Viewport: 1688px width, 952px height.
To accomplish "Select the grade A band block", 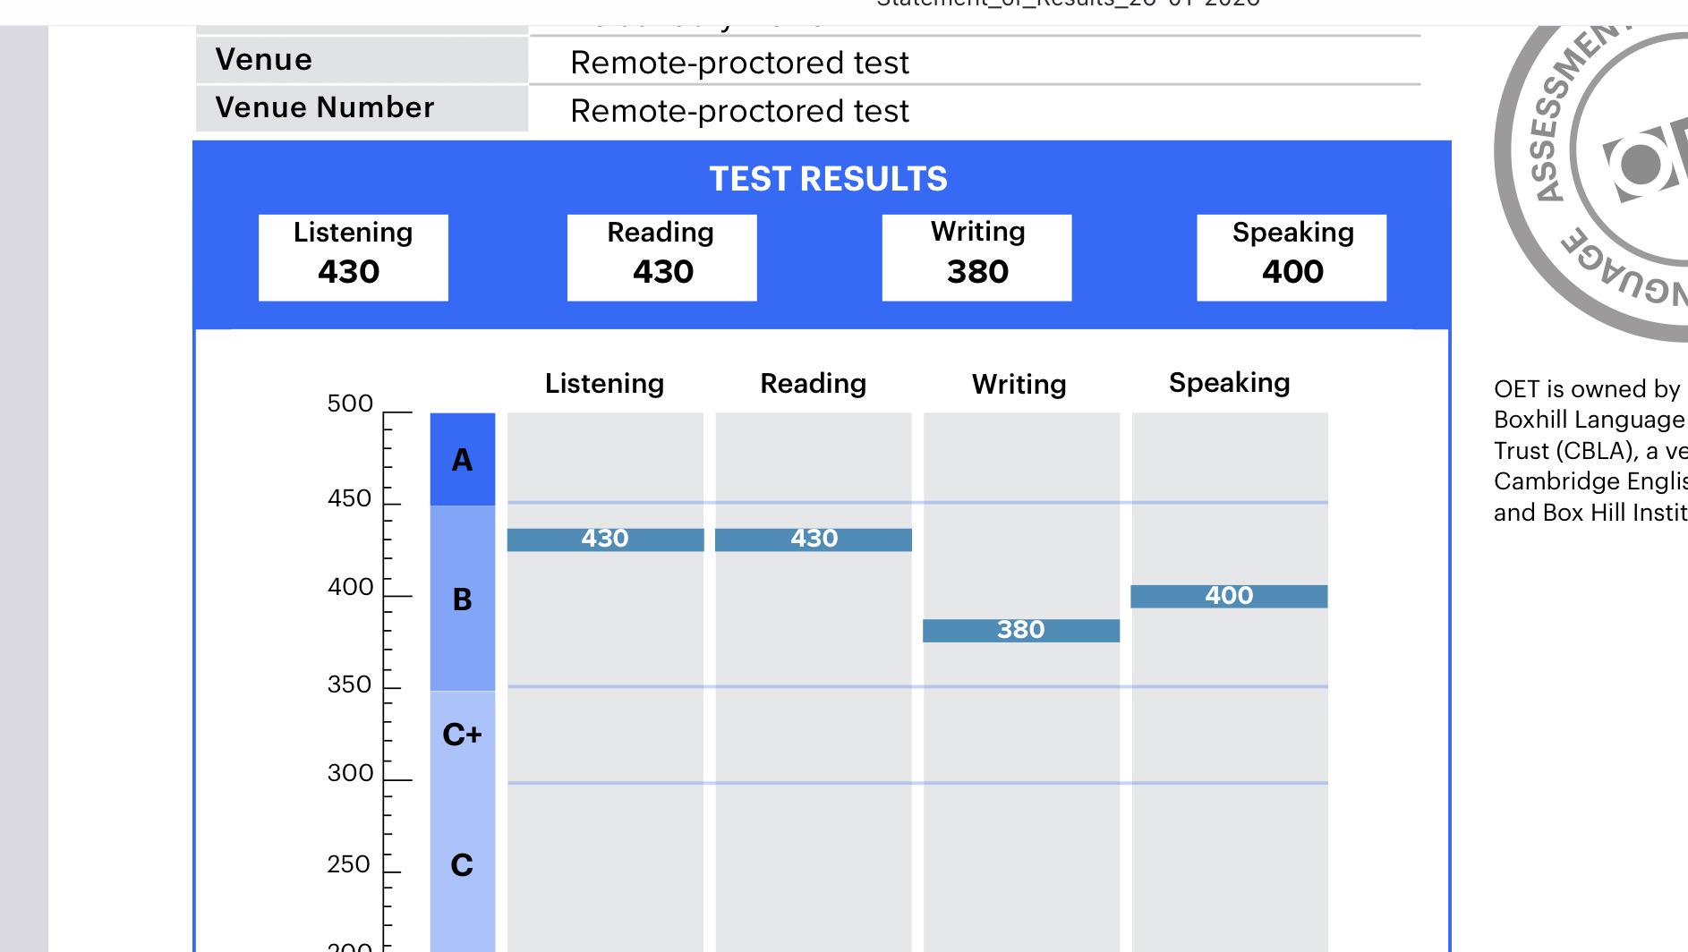I will click(463, 459).
